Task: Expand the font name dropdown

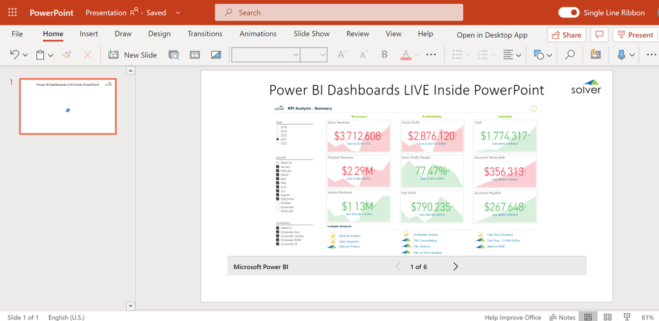Action: (x=295, y=55)
